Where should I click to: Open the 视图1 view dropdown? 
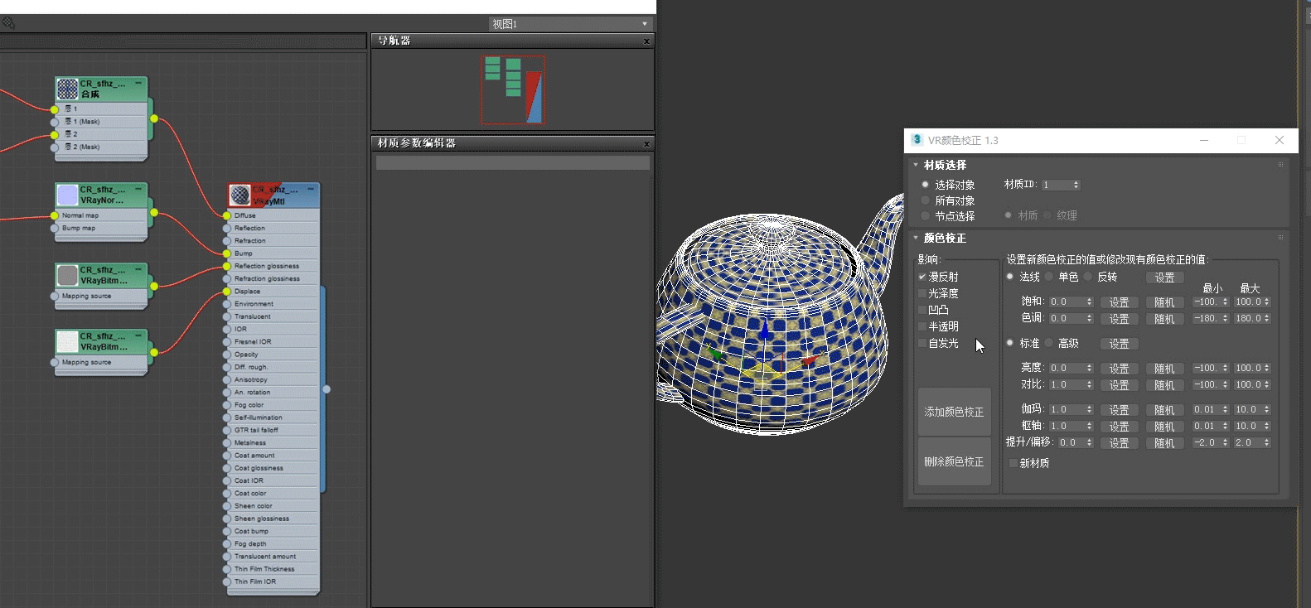[x=644, y=24]
